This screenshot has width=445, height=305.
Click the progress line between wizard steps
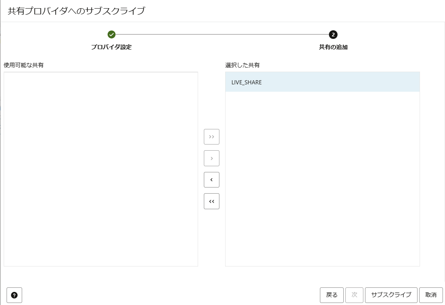[221, 35]
